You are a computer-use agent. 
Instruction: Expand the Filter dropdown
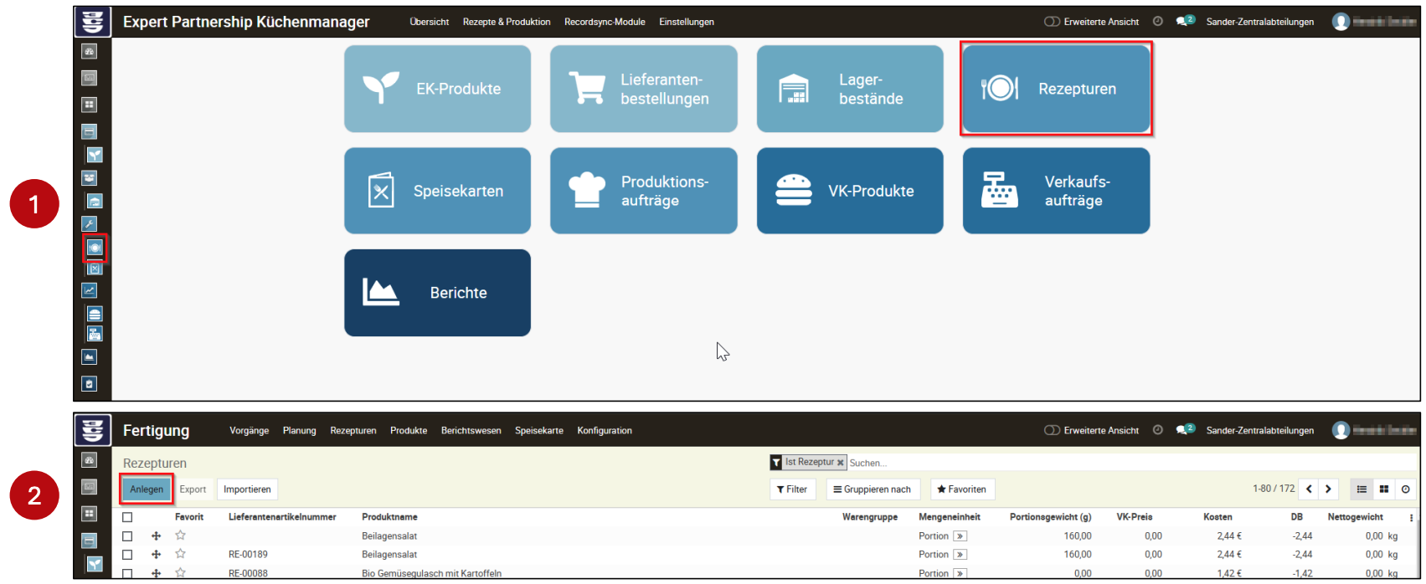coord(792,489)
